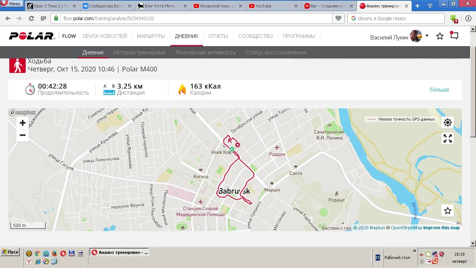Click the red walking activity icon
The image size is (476, 268).
point(17,65)
